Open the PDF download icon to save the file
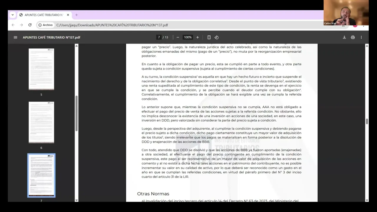The width and height of the screenshot is (377, 212). (344, 37)
